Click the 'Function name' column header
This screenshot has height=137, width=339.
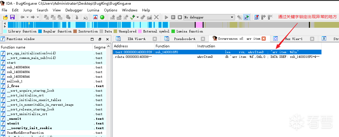coord(46,47)
